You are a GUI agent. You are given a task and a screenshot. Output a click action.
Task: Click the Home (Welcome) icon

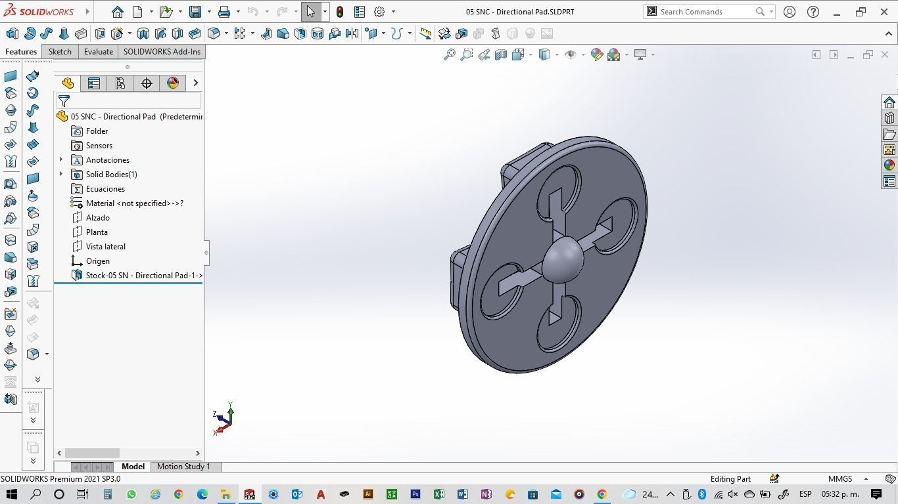(117, 12)
